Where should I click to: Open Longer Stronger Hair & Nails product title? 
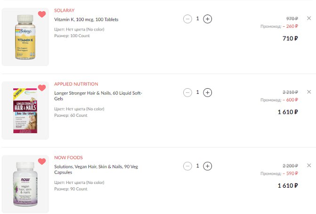98,96
